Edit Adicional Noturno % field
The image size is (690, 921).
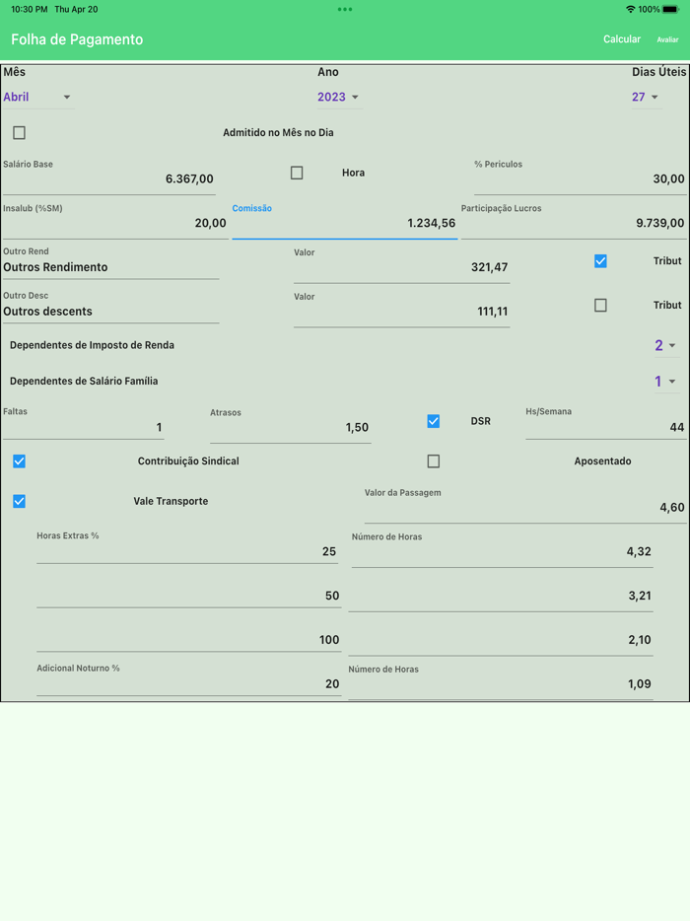click(189, 679)
